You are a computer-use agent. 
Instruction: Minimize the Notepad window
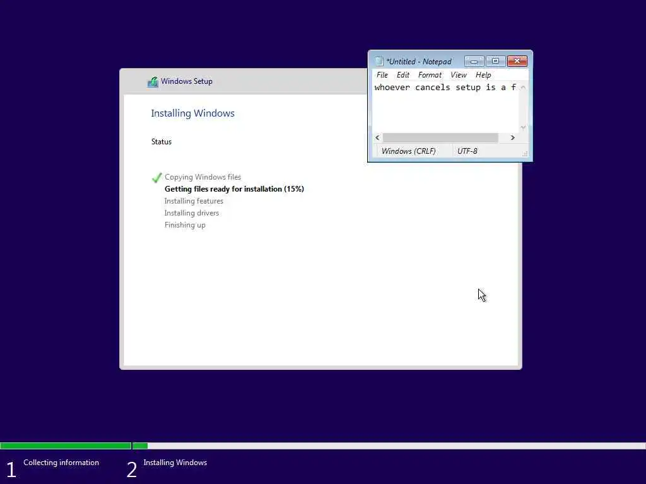474,61
